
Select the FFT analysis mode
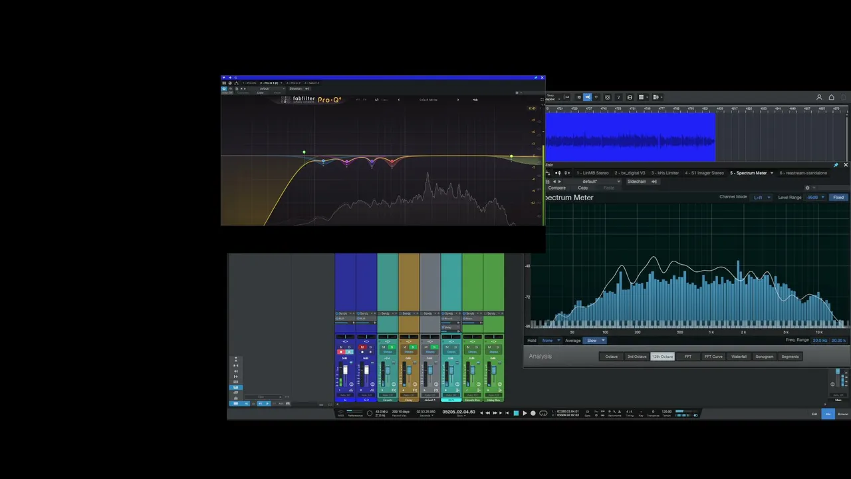pos(688,357)
